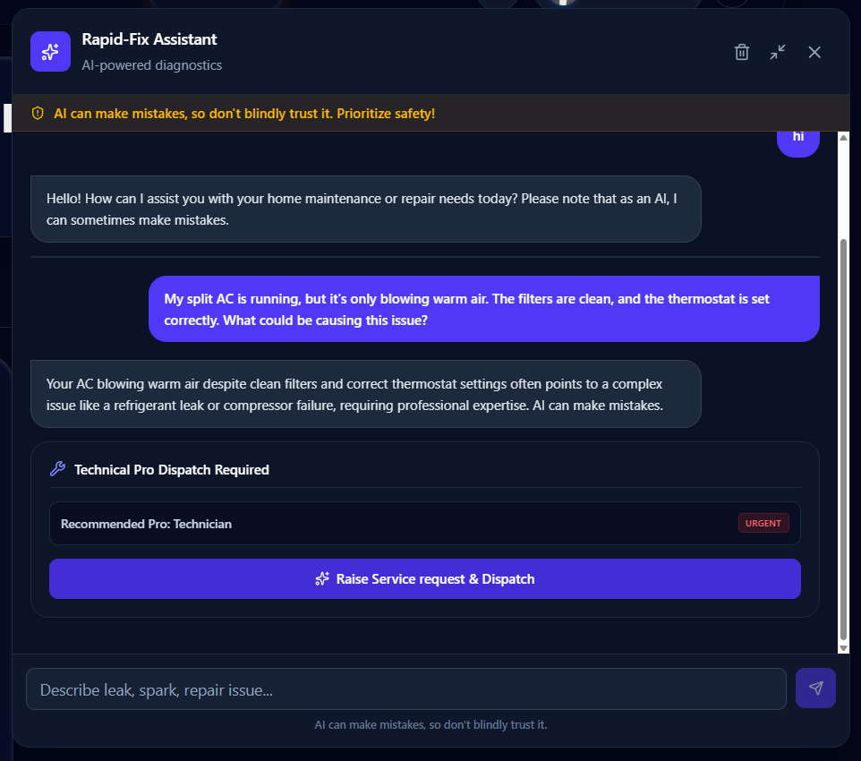Click the shield warning icon in banner

pos(38,113)
